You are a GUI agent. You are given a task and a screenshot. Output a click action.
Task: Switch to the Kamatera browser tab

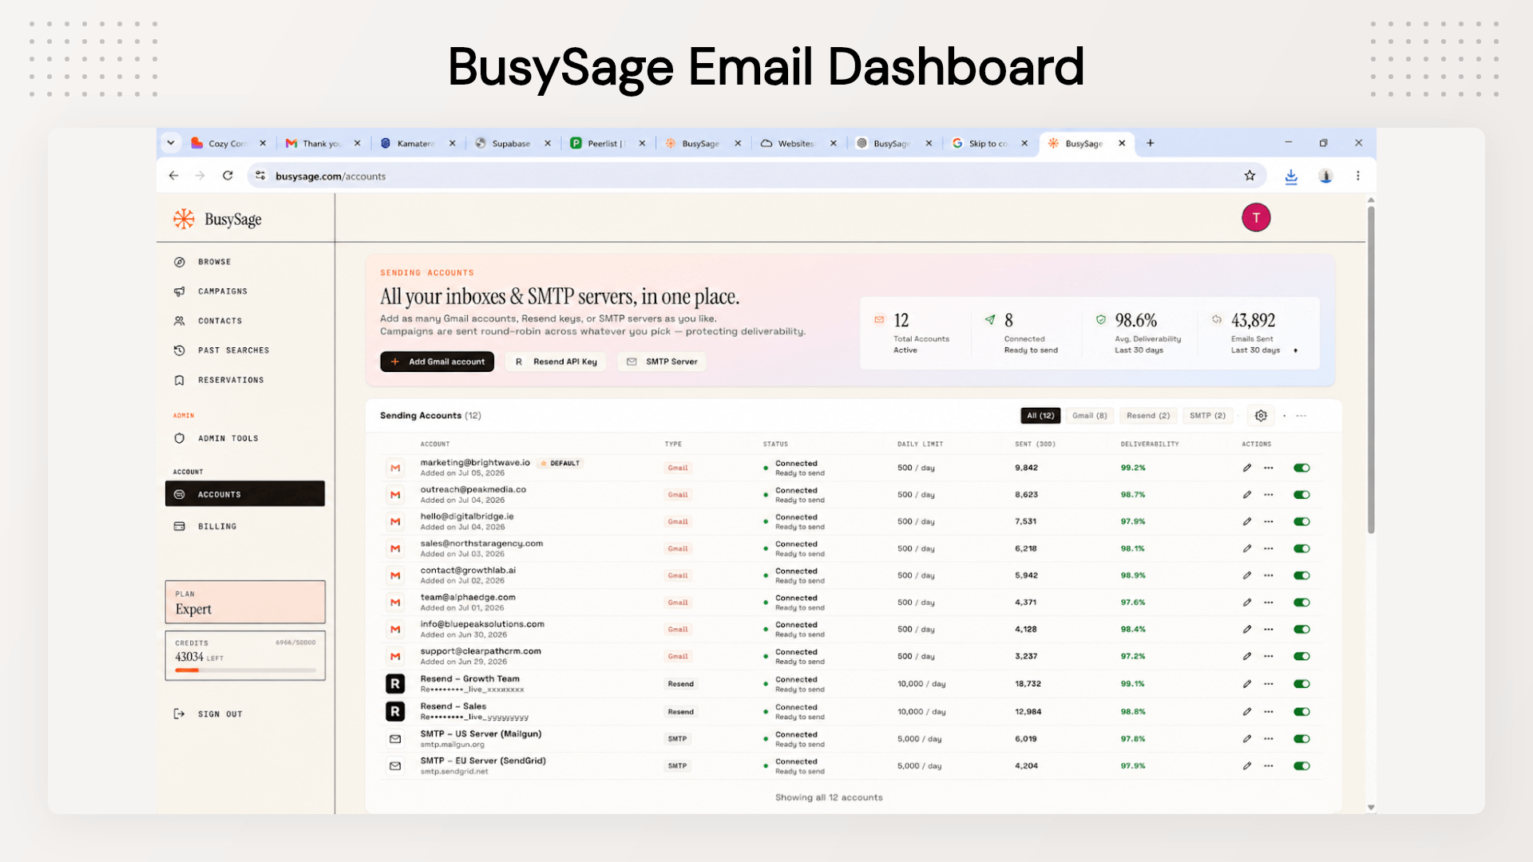tap(417, 144)
